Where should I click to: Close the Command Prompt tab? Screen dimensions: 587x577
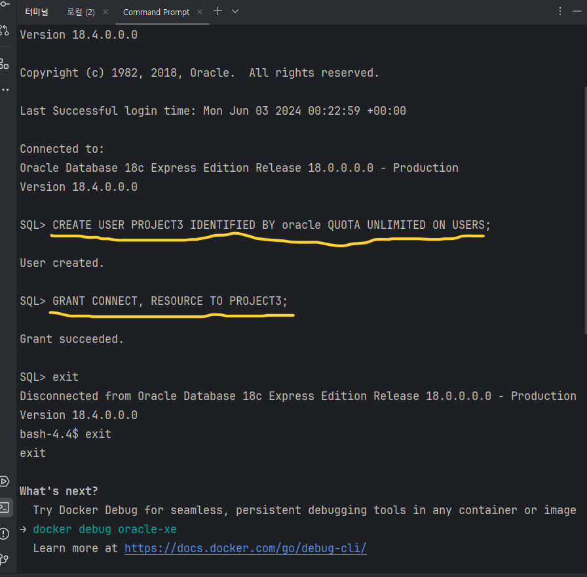coord(200,12)
